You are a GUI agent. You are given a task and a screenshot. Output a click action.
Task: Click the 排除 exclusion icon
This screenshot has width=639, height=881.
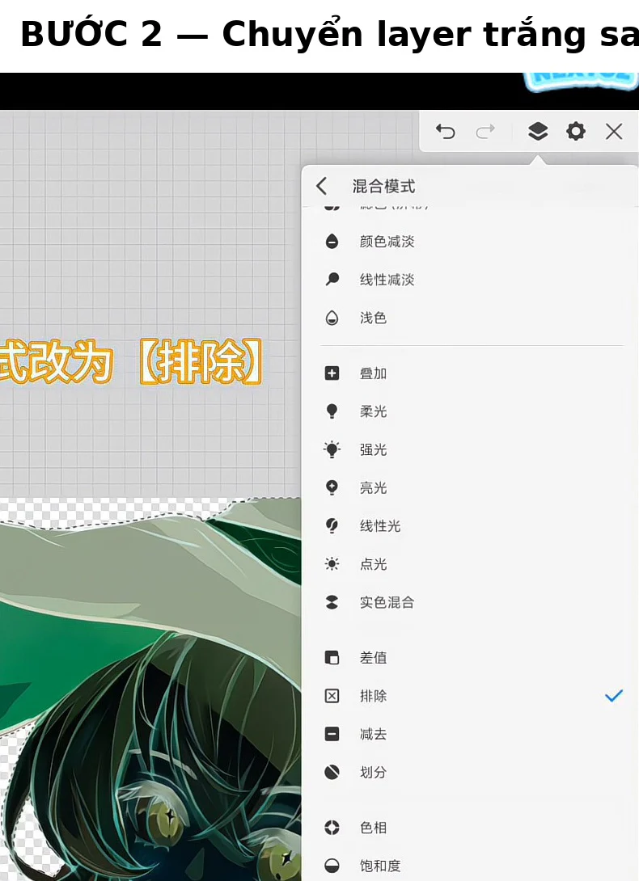click(x=332, y=696)
